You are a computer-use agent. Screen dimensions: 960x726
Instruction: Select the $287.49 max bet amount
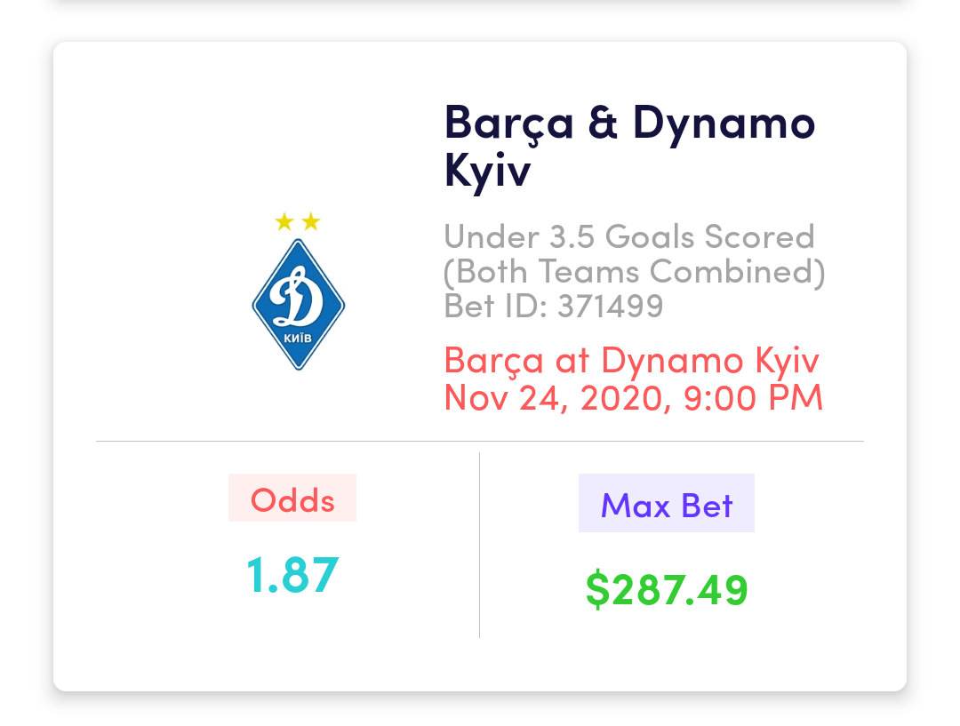[667, 590]
